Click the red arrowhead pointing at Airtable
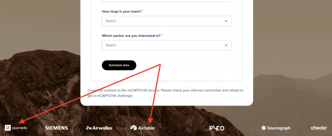The width and height of the screenshot is (332, 136). pos(150,121)
